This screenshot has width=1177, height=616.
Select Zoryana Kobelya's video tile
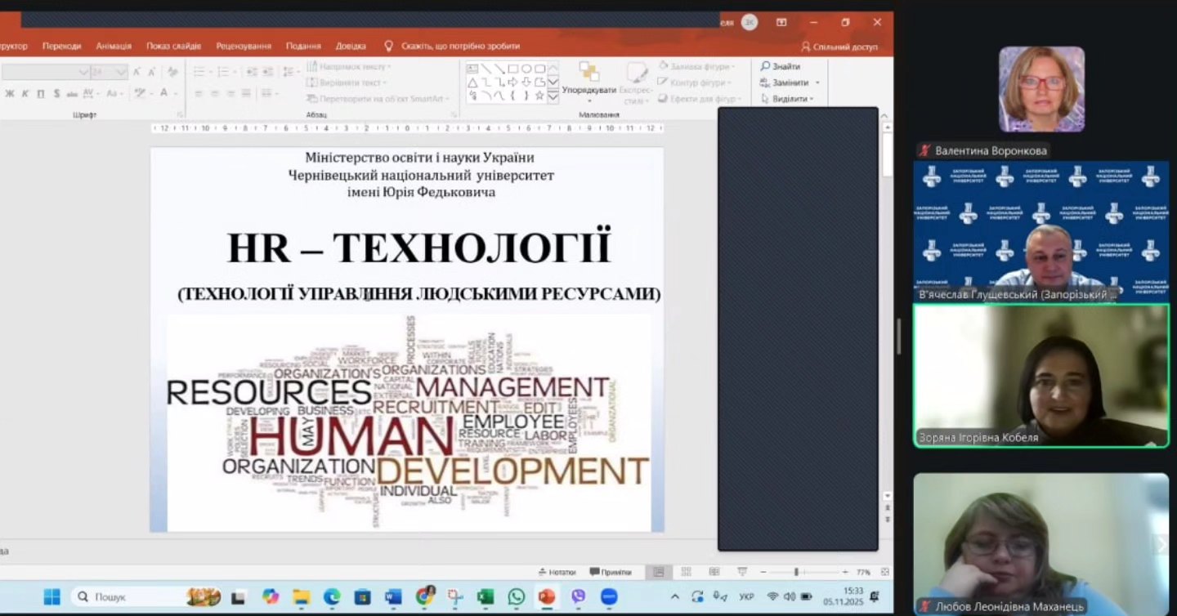tap(1041, 376)
